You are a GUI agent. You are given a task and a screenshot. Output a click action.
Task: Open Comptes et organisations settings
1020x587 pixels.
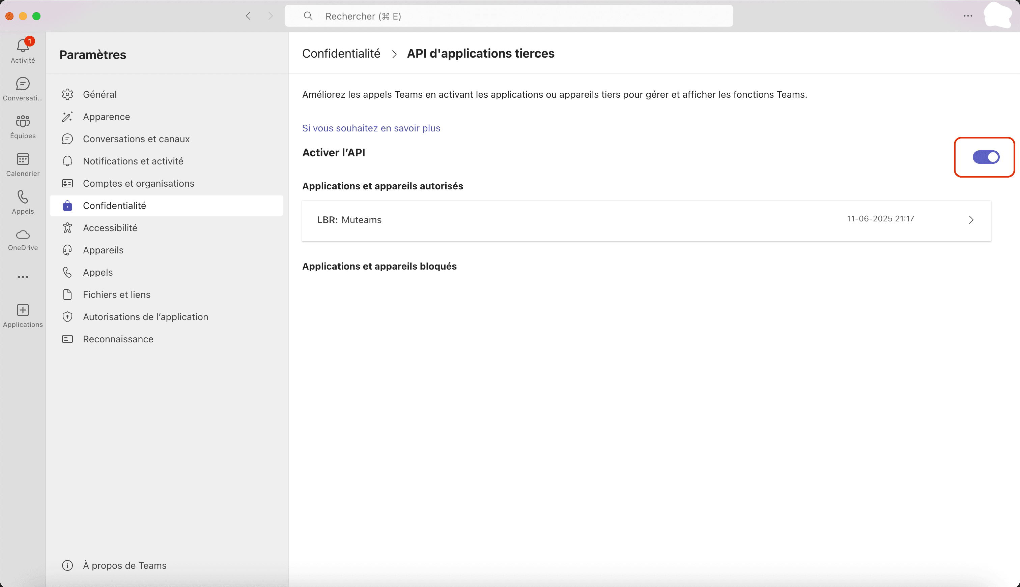(167, 183)
